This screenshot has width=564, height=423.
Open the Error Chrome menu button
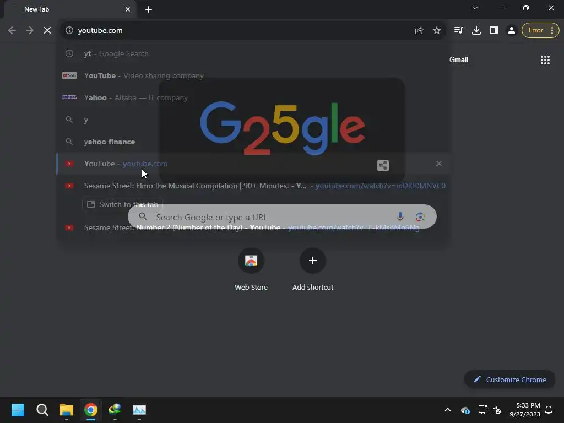pyautogui.click(x=540, y=31)
